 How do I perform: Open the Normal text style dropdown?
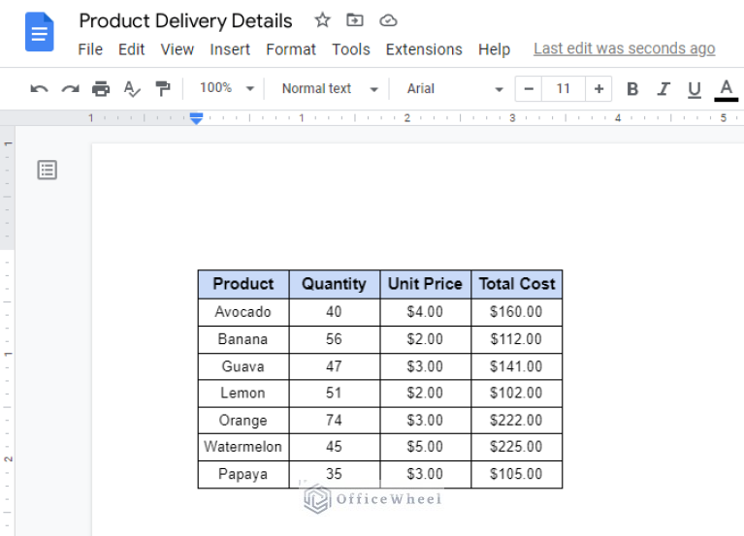[x=330, y=88]
